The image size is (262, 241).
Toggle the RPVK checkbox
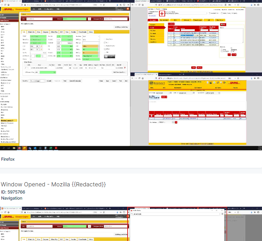(x=105, y=49)
